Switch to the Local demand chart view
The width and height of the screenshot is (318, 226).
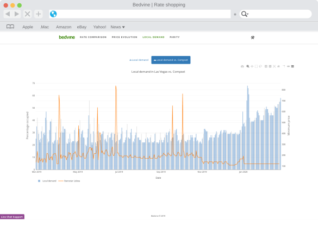pos(139,60)
